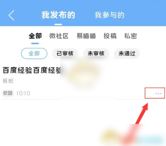Select the 投稿 category tab
The height and width of the screenshot is (146, 166).
[110, 36]
